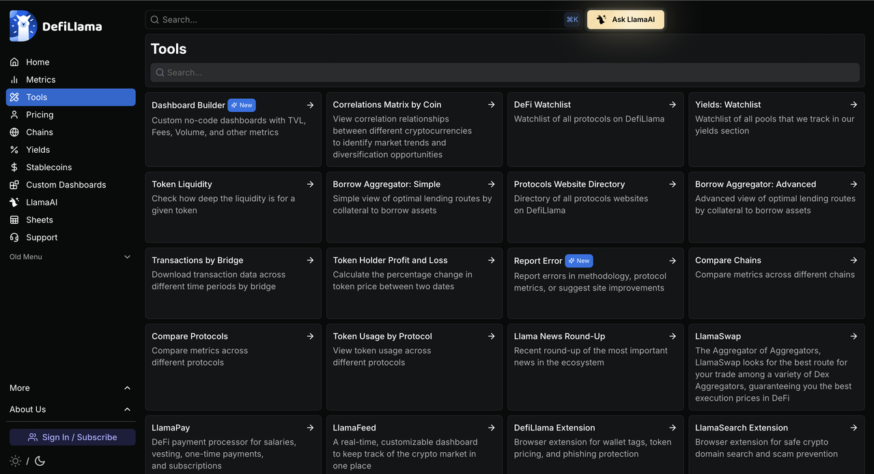Click the Home house icon in sidebar
This screenshot has width=874, height=474.
(14, 62)
